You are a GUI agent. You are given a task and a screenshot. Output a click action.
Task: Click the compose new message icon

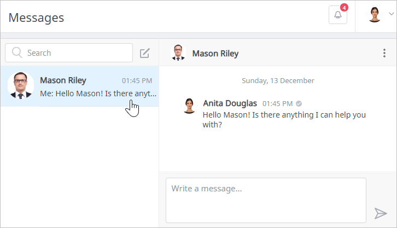tap(144, 53)
